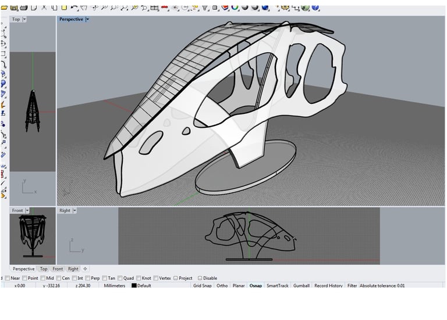
Task: Click Record History in the status bar
Action: (x=328, y=285)
